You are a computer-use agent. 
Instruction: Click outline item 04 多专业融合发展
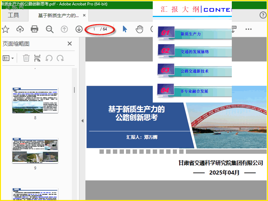[195, 91]
